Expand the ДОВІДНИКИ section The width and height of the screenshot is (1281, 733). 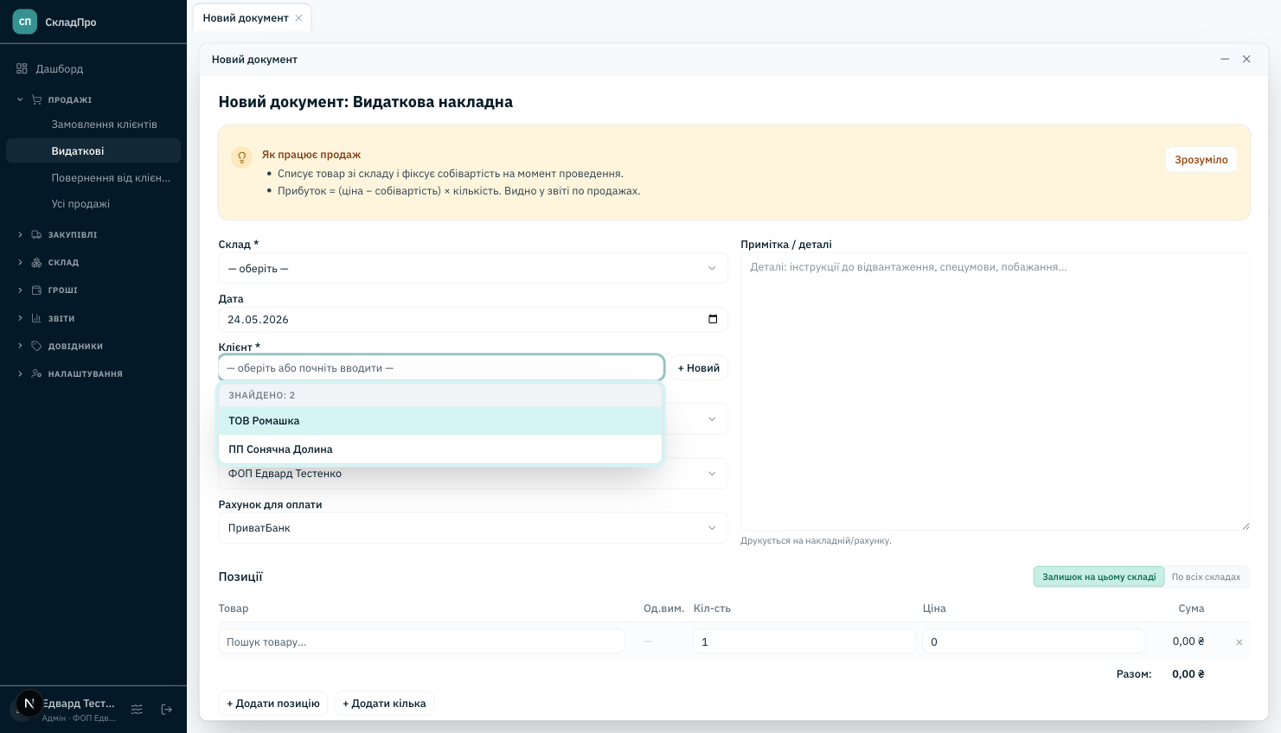pyautogui.click(x=20, y=346)
